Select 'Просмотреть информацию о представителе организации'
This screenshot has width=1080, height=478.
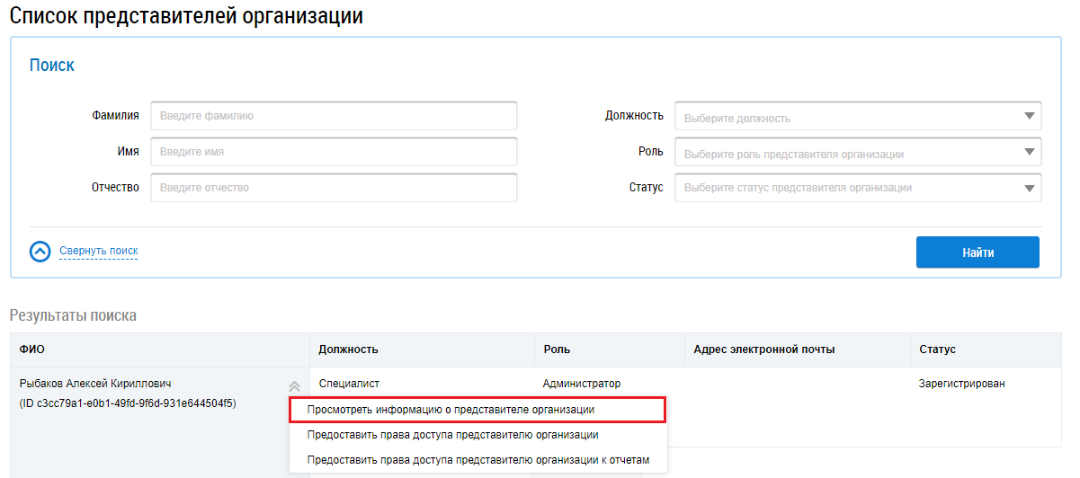tap(477, 410)
